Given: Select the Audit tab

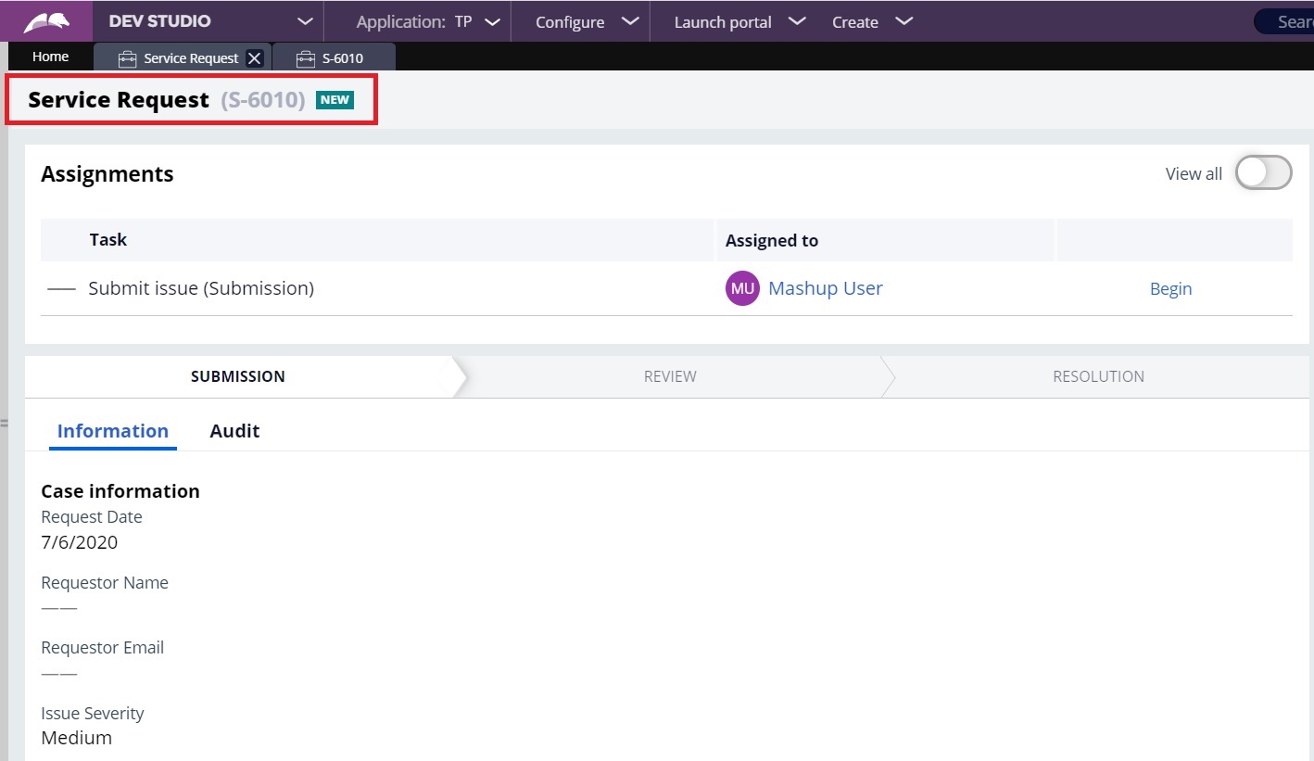Looking at the screenshot, I should 234,430.
